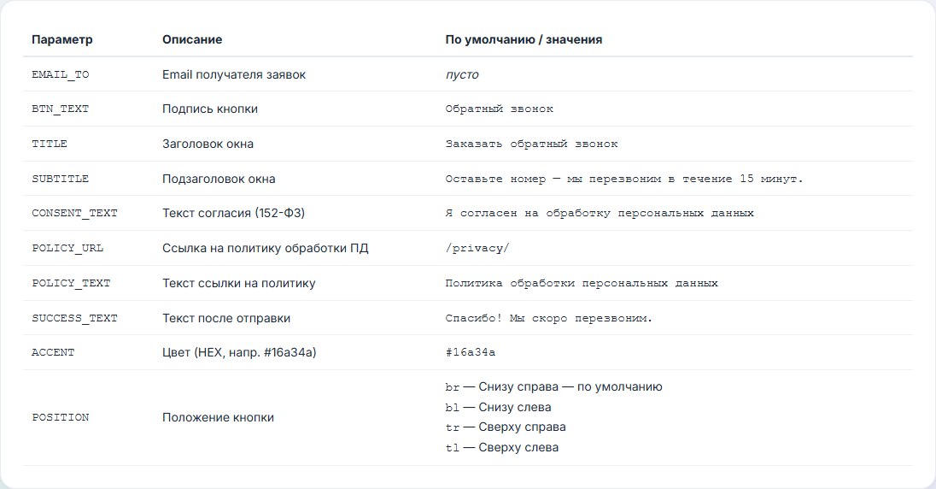Click the 'tl — Сверху слева' value

502,447
